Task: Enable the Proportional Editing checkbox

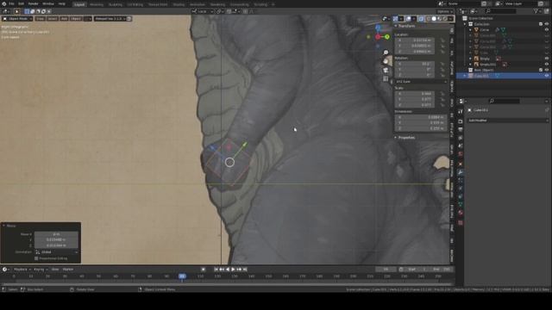Action: click(36, 258)
